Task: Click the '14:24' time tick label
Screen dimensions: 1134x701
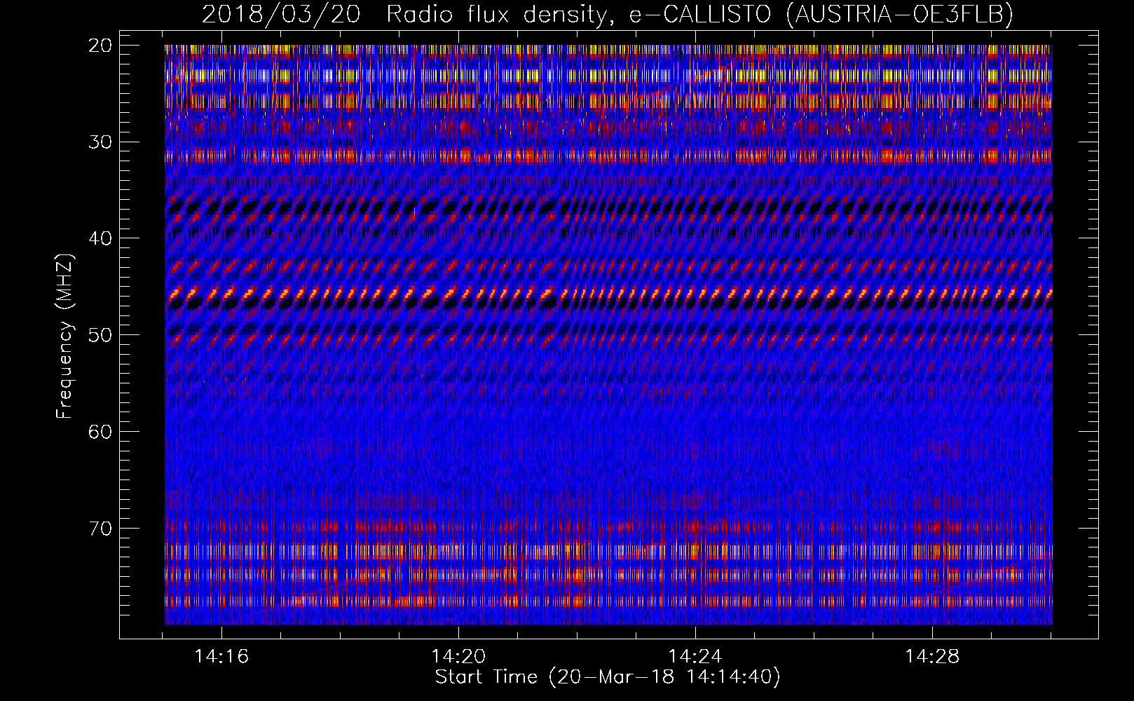Action: pyautogui.click(x=695, y=657)
